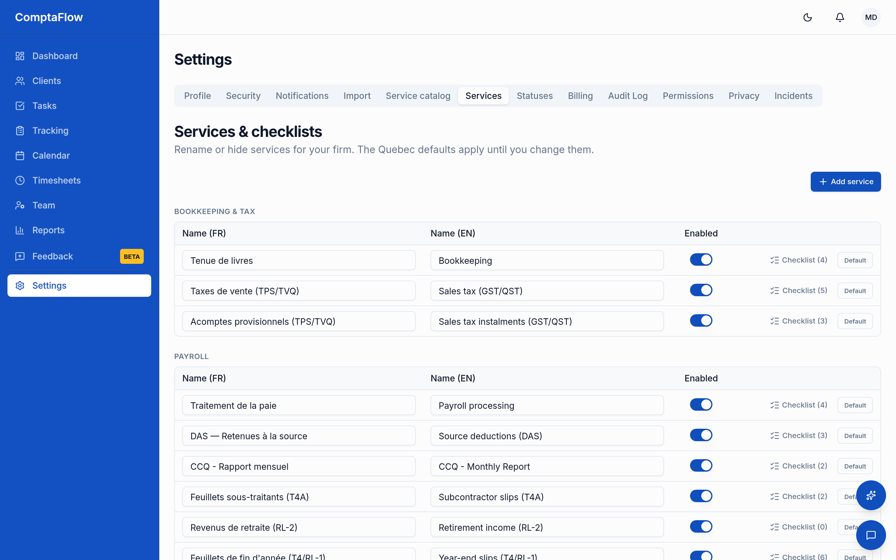Click Default button for CCQ - Monthly Report
Viewport: 896px width, 560px height.
pos(855,466)
